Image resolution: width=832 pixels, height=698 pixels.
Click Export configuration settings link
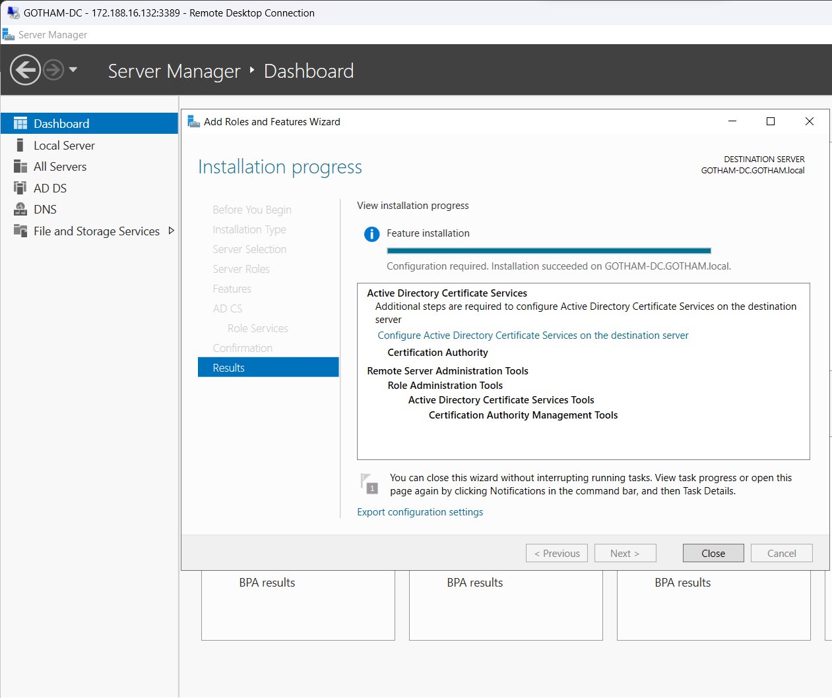pos(420,512)
